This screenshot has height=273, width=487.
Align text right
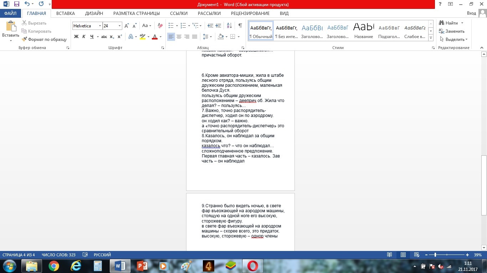tap(187, 37)
